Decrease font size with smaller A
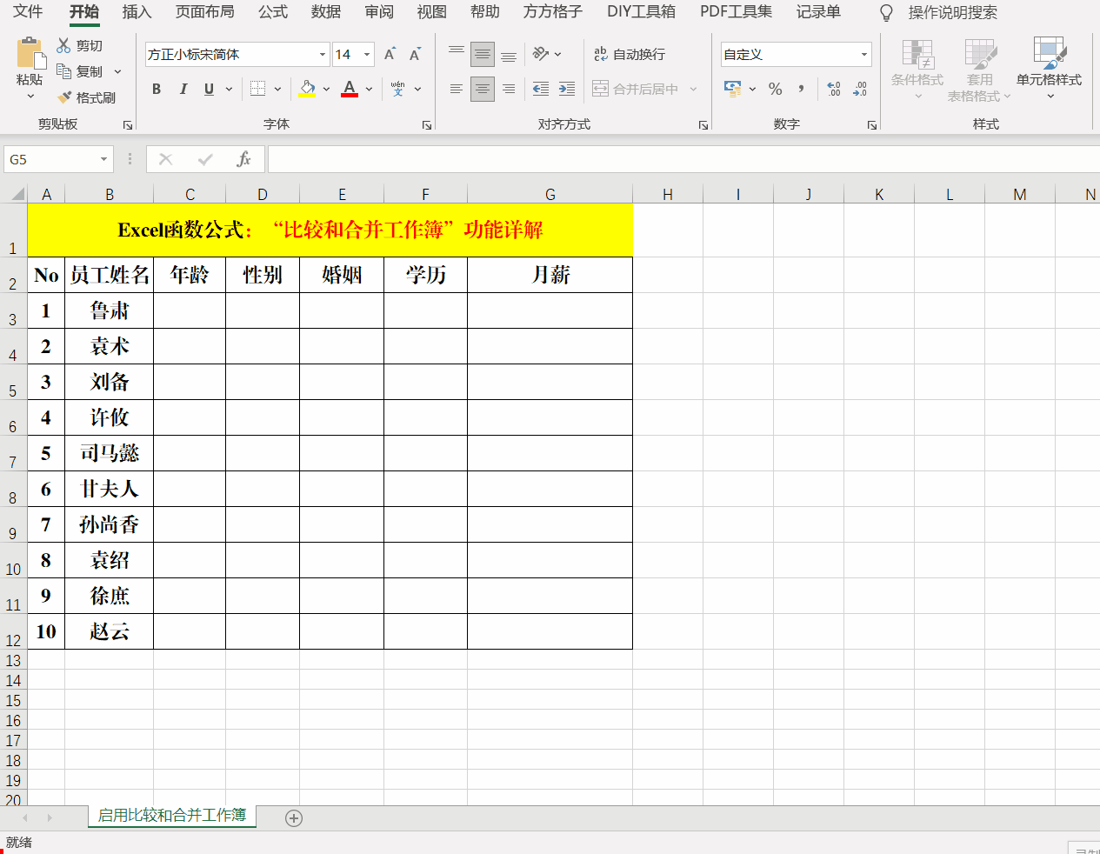Viewport: 1100px width, 854px height. (x=415, y=54)
